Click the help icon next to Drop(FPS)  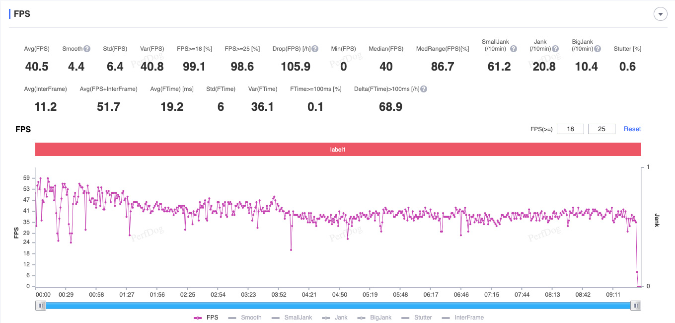tap(315, 49)
